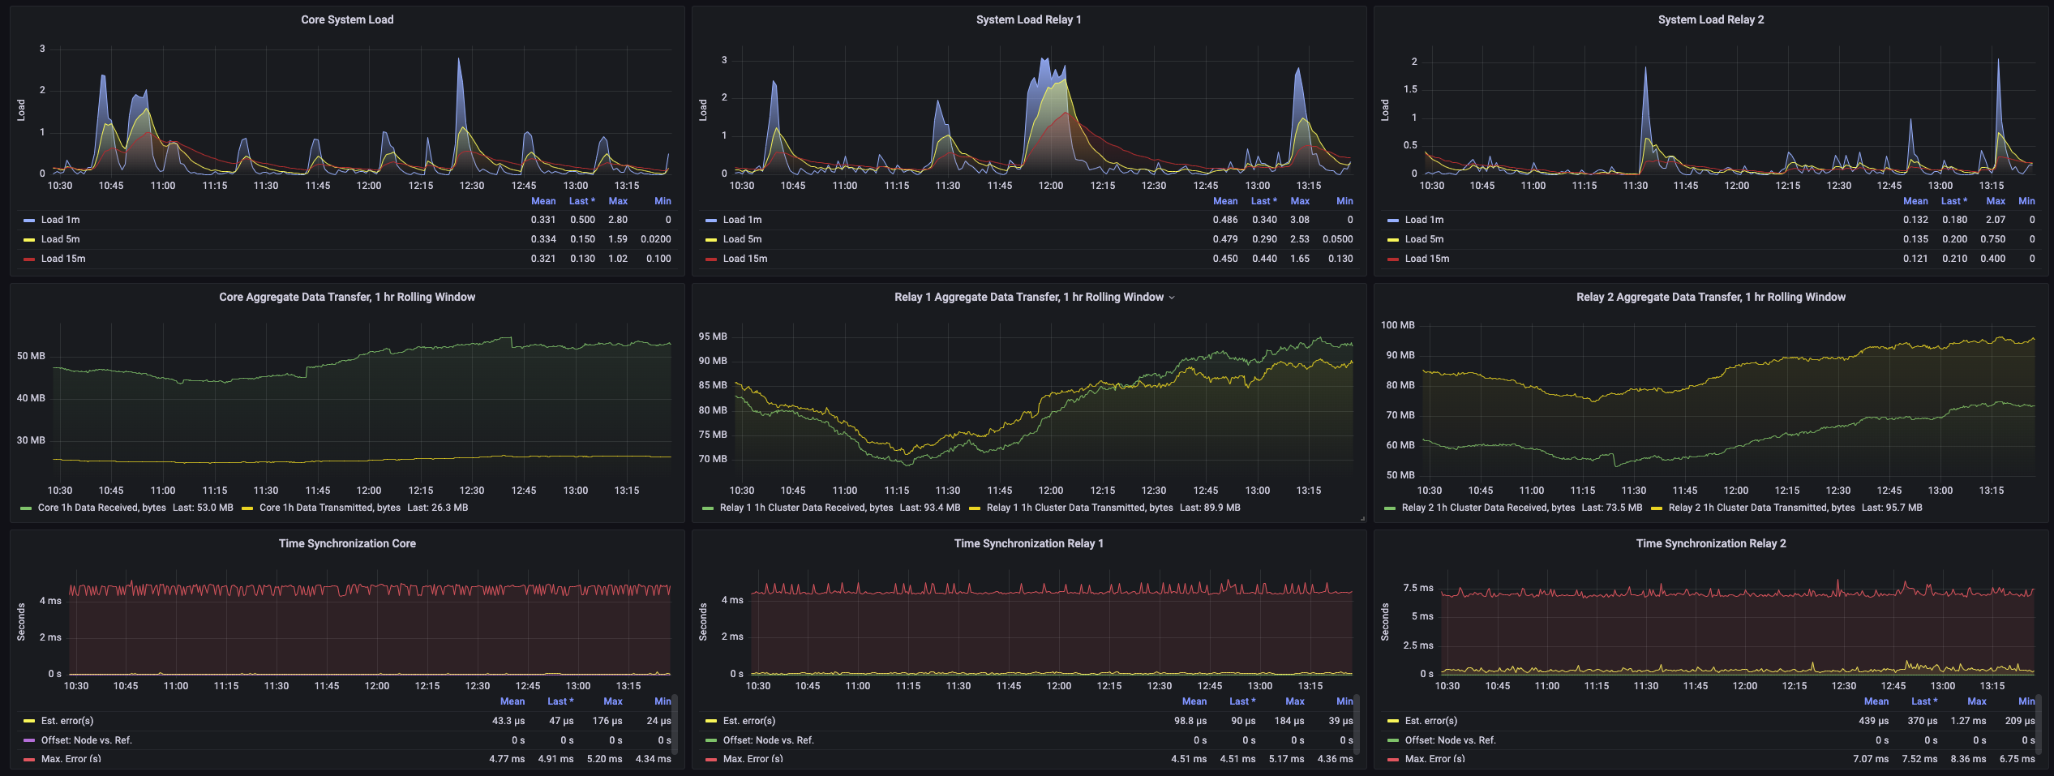Screen dimensions: 2054x776
Task: Toggle Load 15m series in System Load Relay 2 legend
Action: point(1427,259)
